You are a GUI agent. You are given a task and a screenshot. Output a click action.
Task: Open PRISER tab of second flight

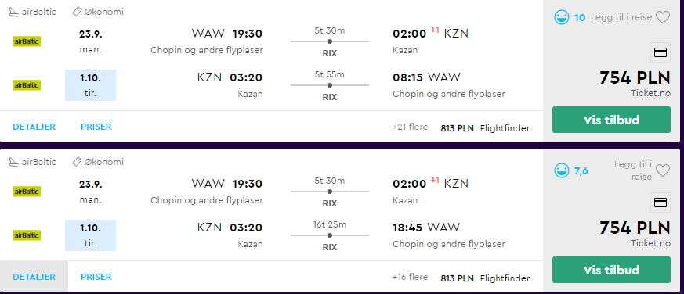pyautogui.click(x=96, y=277)
